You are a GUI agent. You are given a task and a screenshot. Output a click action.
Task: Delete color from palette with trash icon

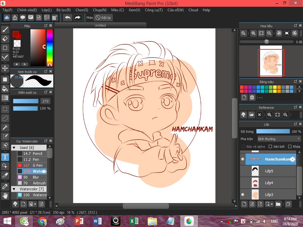pos(252,97)
